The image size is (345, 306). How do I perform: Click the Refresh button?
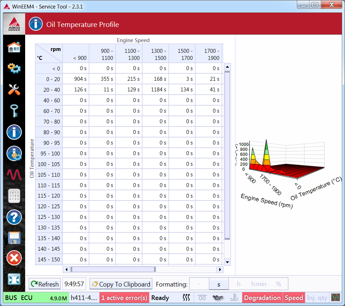(x=45, y=284)
